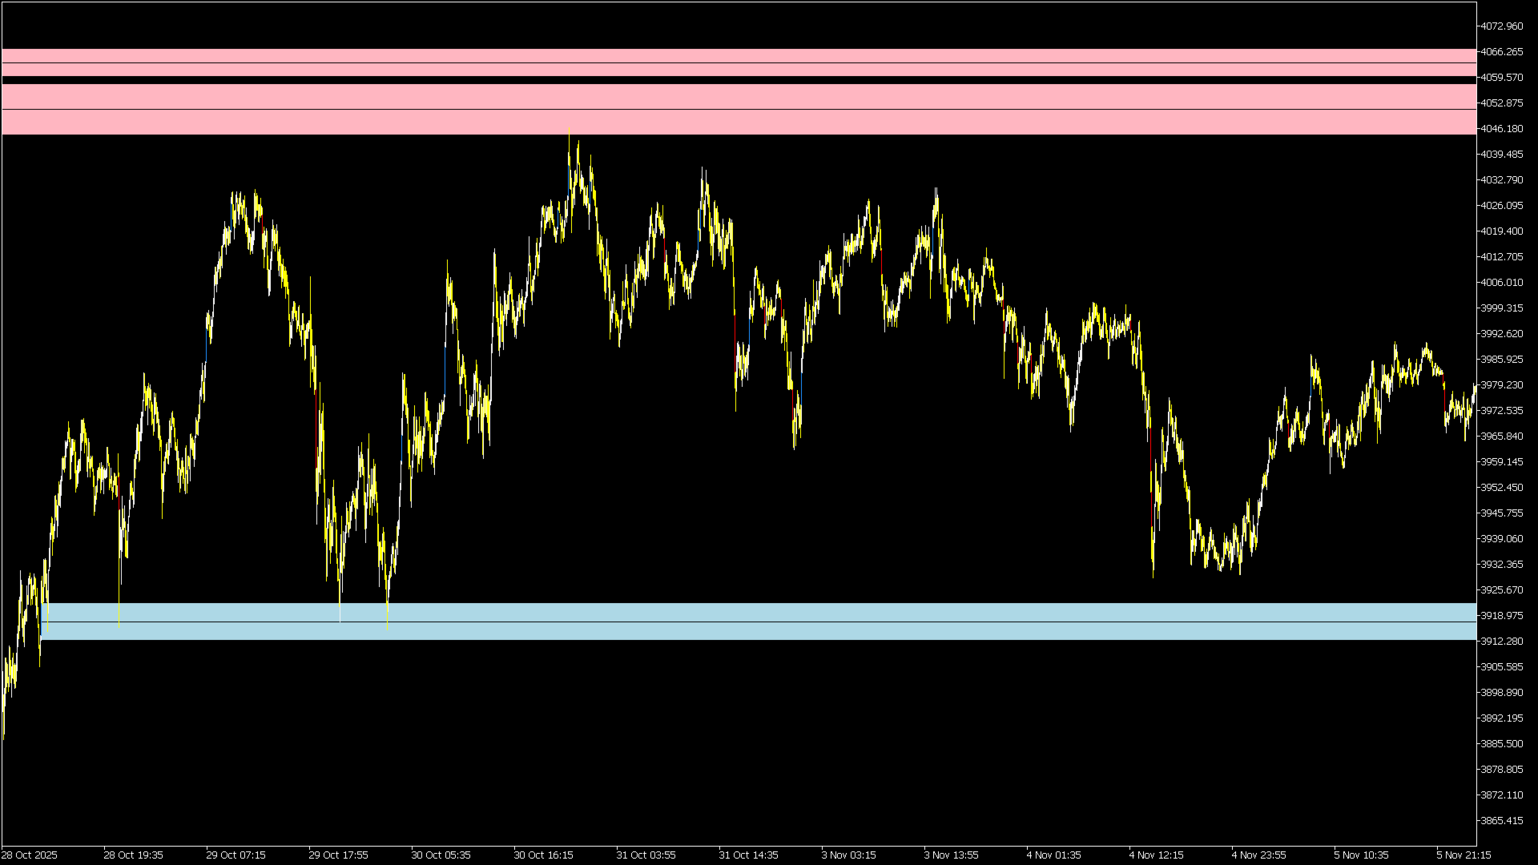
Task: Click the 4046.180 price scale label
Action: pyautogui.click(x=1501, y=129)
